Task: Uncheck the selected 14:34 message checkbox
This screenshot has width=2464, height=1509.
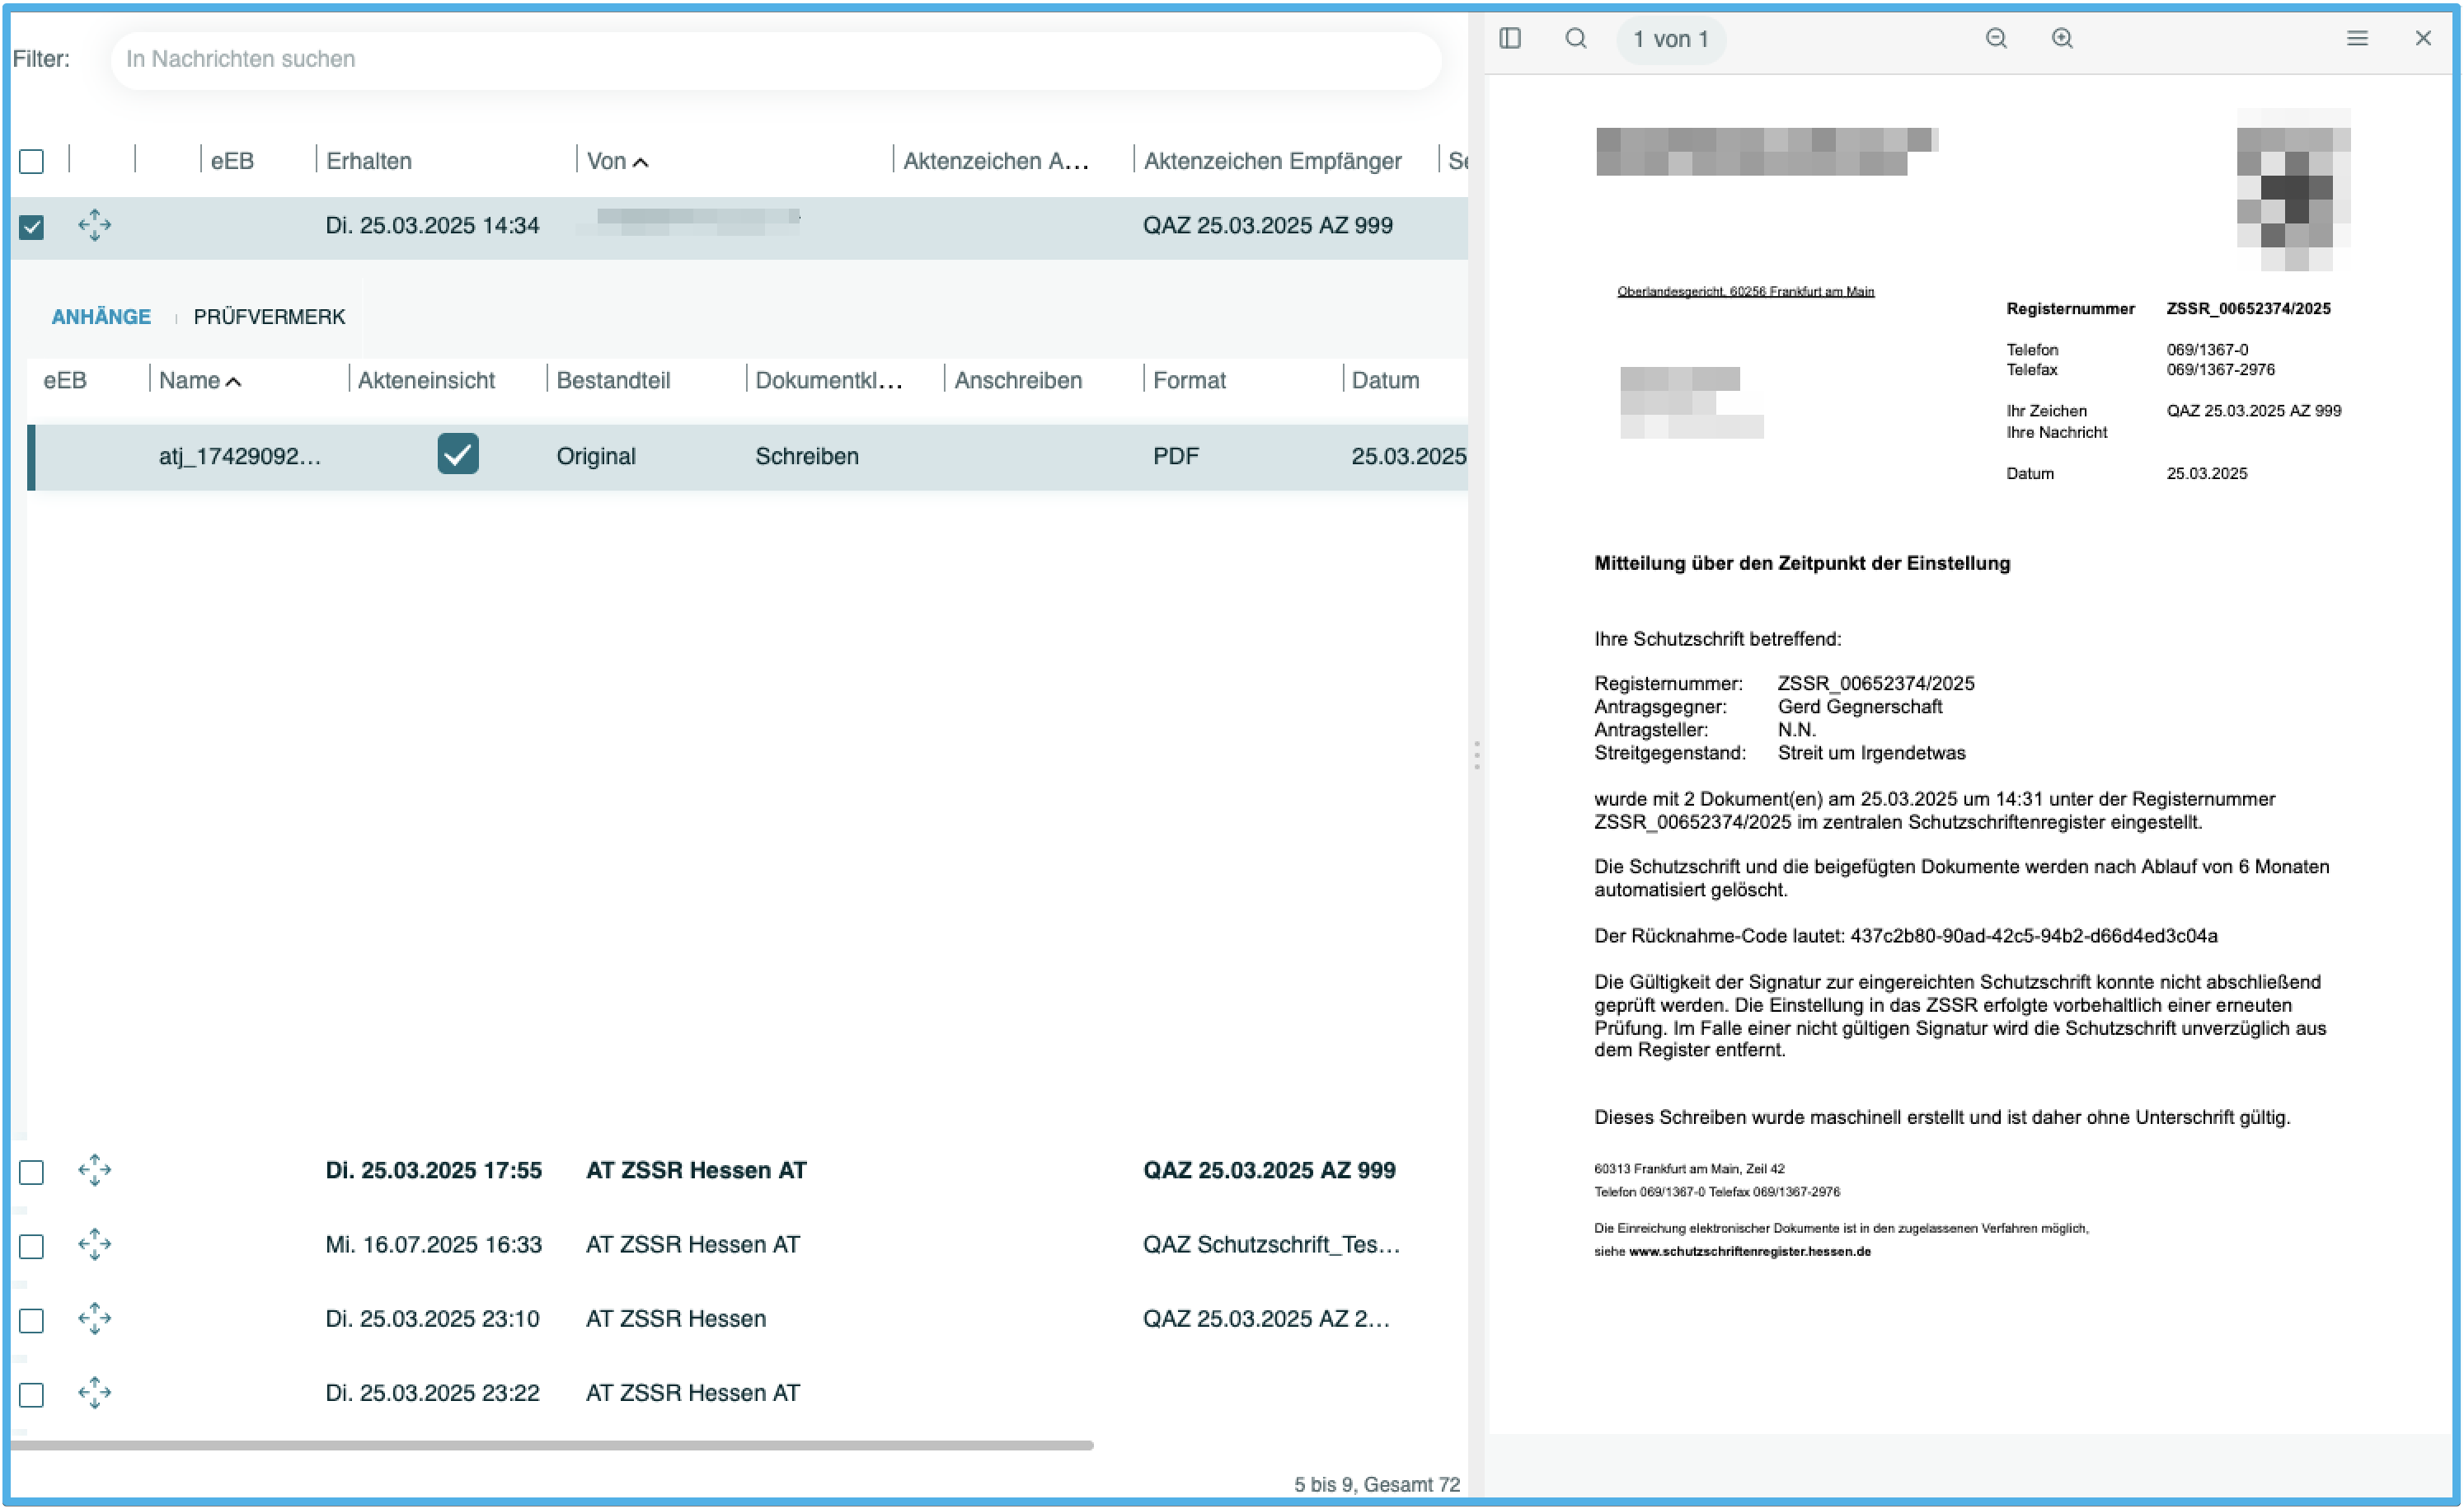Action: tap(32, 227)
